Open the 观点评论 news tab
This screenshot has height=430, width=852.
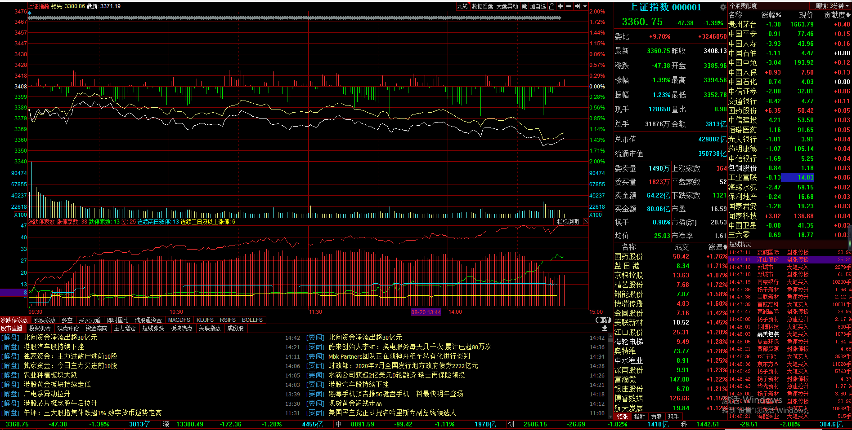click(x=68, y=329)
